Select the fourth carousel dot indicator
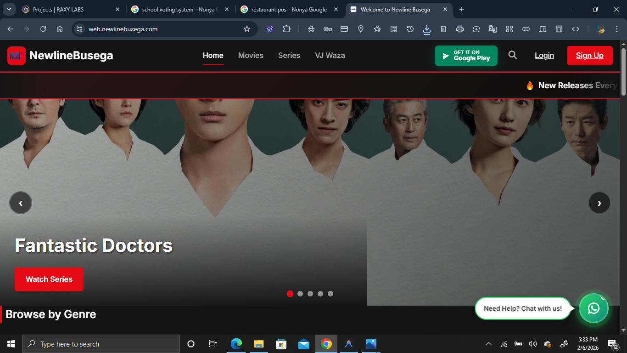 point(320,294)
